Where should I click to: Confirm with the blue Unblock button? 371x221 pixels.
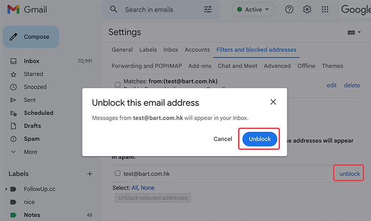coord(259,139)
